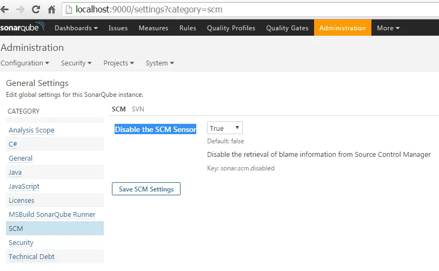Click the 'Key: sonar.scm.disabled' text

point(241,168)
